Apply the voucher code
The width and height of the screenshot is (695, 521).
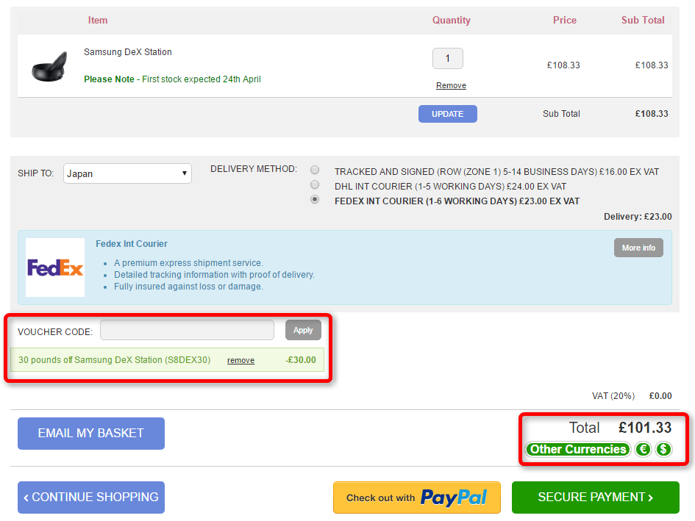[x=303, y=330]
